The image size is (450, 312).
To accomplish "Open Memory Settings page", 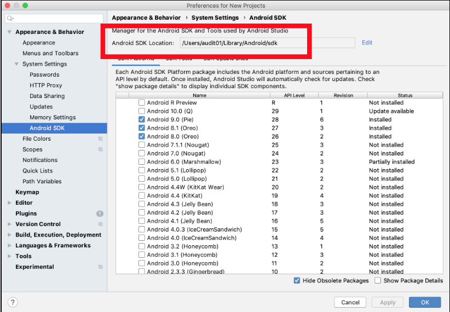I will pyautogui.click(x=53, y=117).
